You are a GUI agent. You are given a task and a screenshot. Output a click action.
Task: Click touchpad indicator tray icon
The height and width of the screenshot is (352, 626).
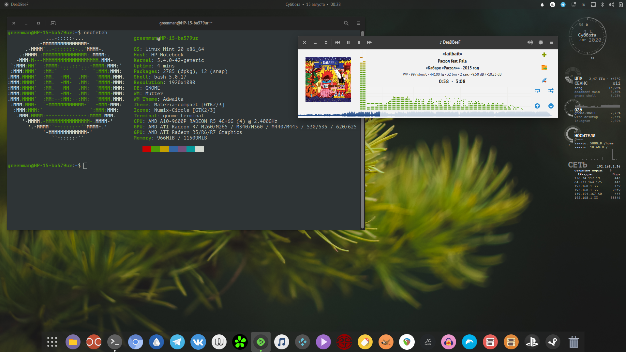point(574,5)
